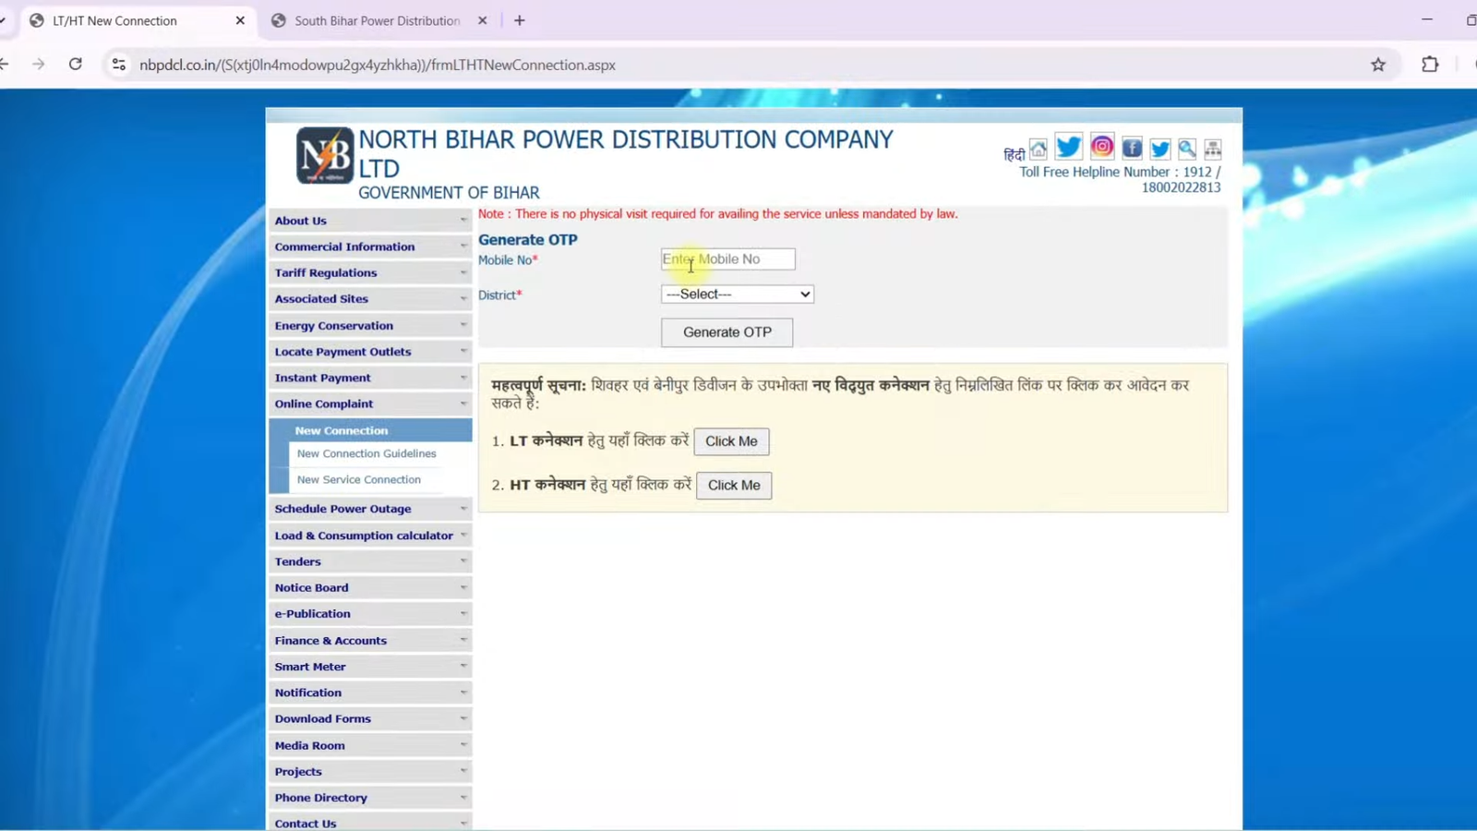This screenshot has height=831, width=1477.
Task: Click Me for LT कनेक्शन application
Action: click(731, 440)
